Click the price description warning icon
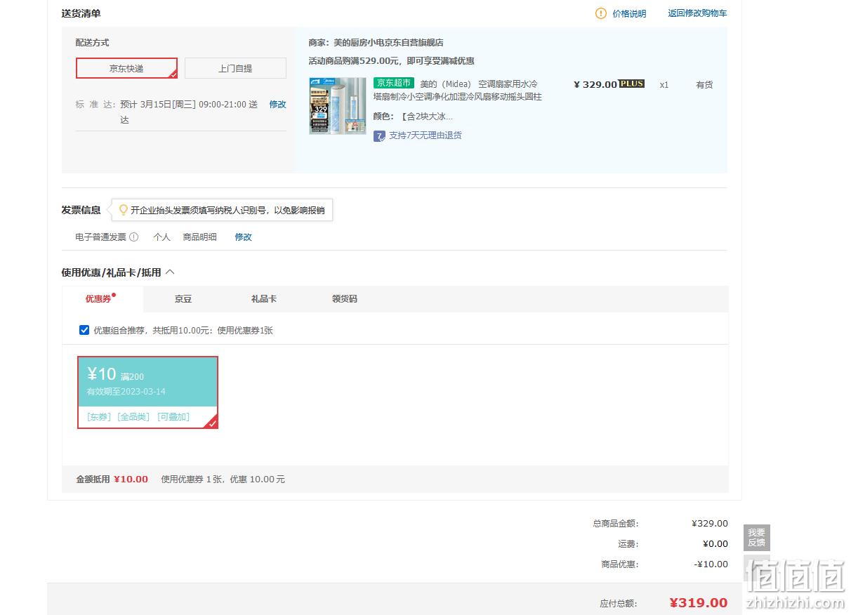Image resolution: width=851 pixels, height=615 pixels. 600,13
